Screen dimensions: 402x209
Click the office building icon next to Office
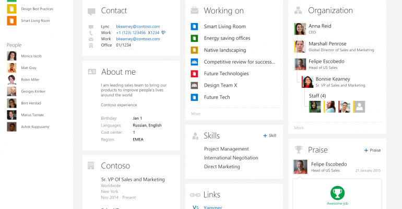click(x=91, y=45)
